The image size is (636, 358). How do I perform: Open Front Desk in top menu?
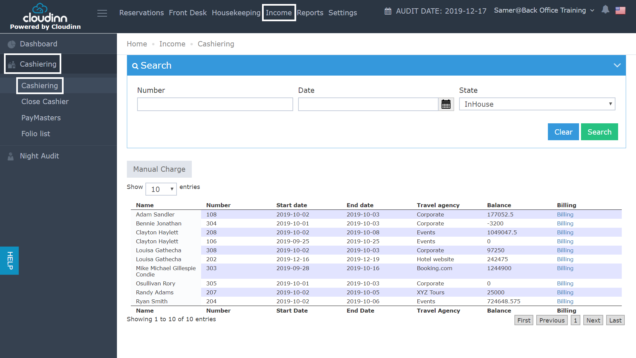(187, 13)
